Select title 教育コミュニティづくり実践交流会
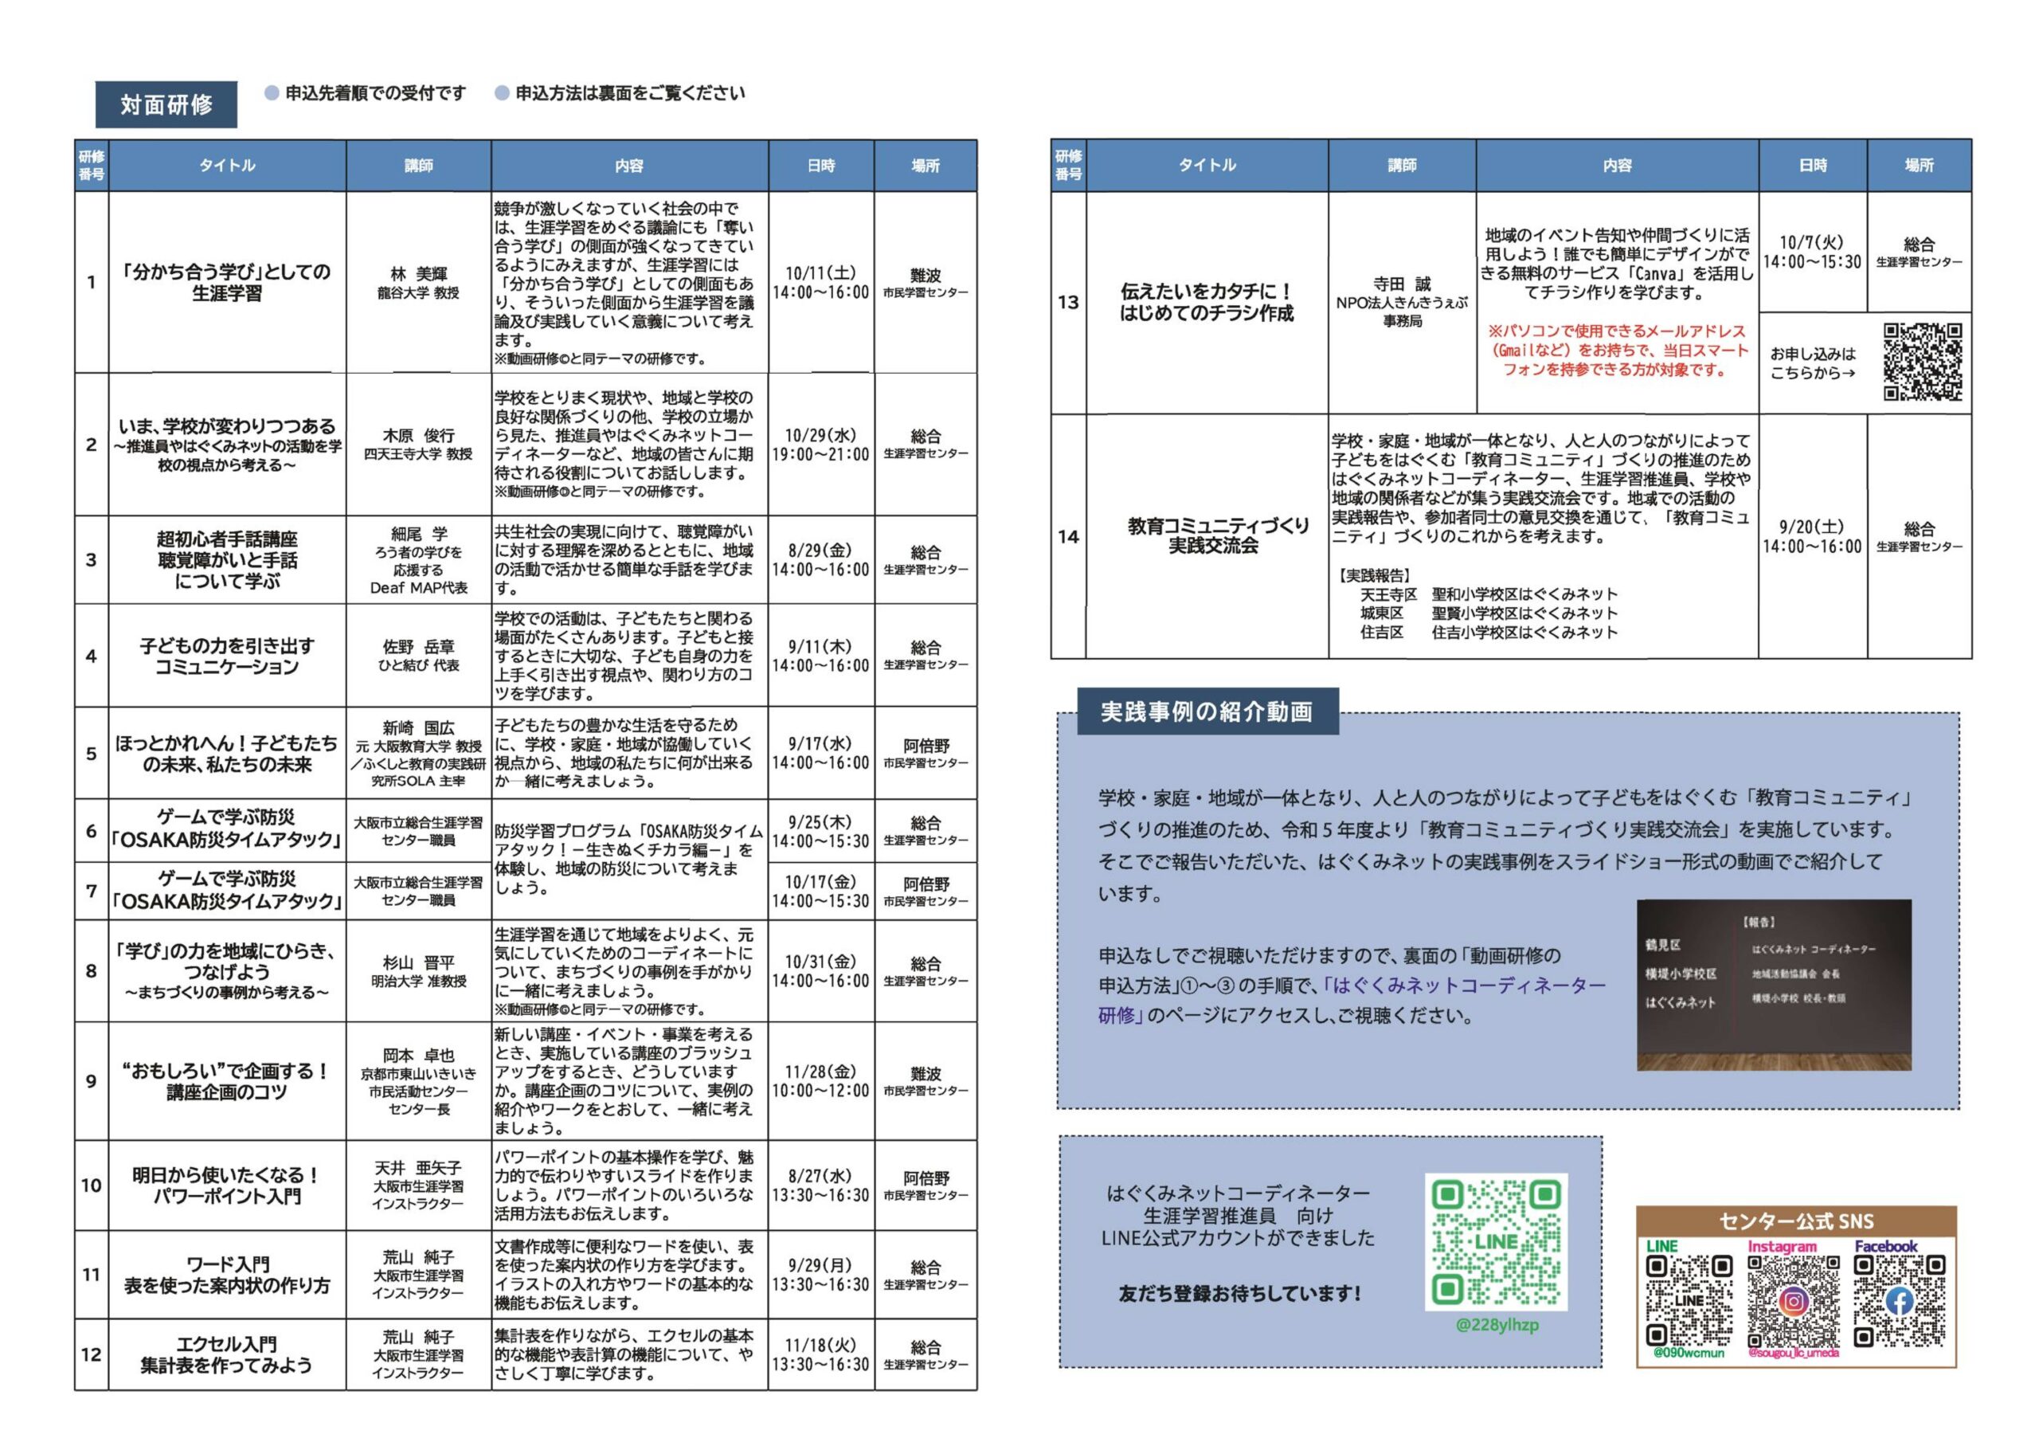Screen dimensions: 2039x1442 click(1219, 535)
